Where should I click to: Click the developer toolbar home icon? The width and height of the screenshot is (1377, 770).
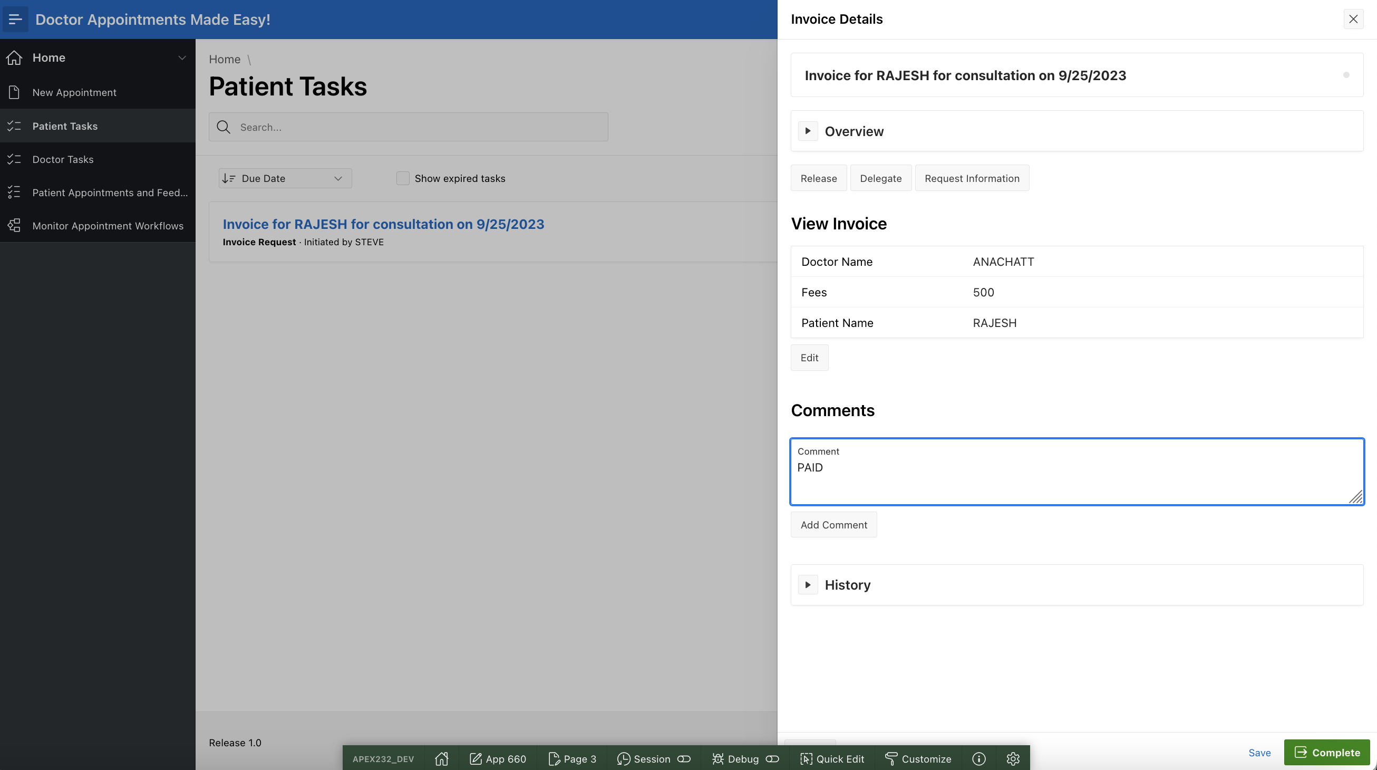(x=442, y=758)
